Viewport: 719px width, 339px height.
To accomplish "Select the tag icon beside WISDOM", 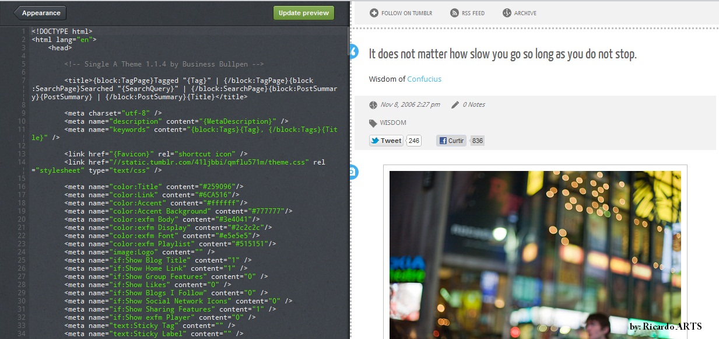I will click(x=373, y=123).
